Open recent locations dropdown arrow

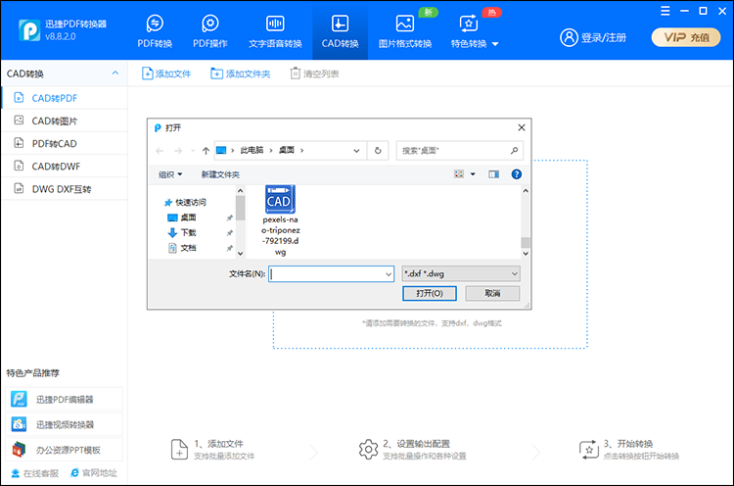click(193, 151)
